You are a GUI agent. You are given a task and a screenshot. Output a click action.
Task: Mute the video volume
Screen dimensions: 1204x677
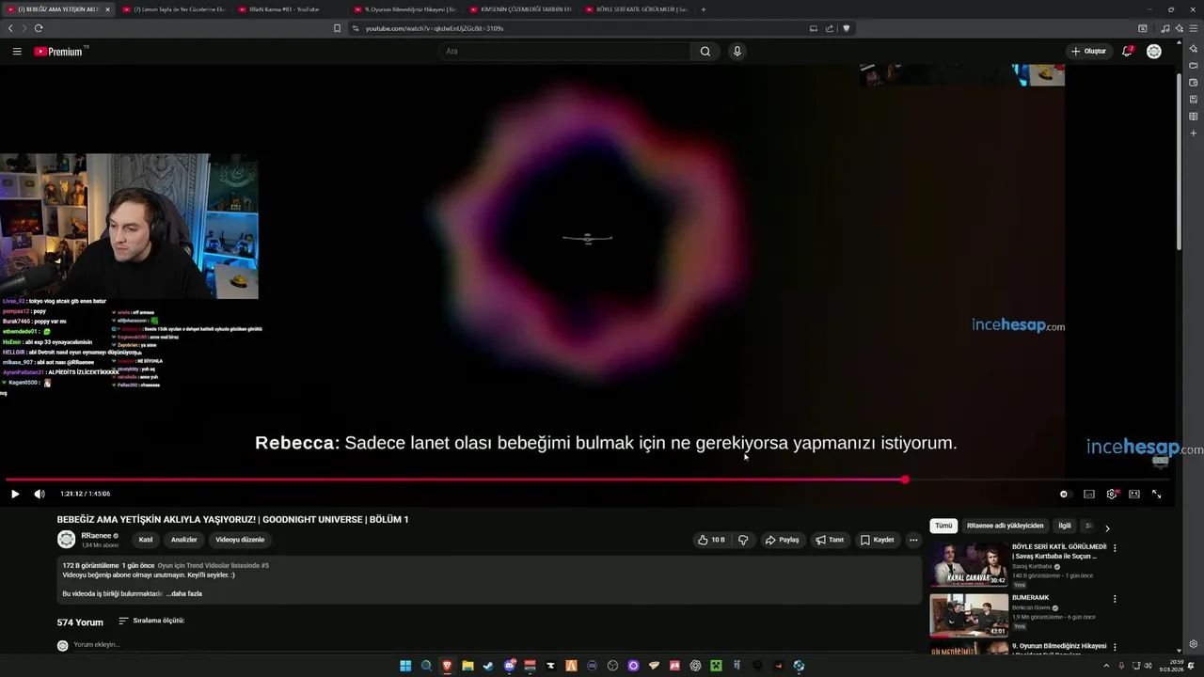click(40, 495)
